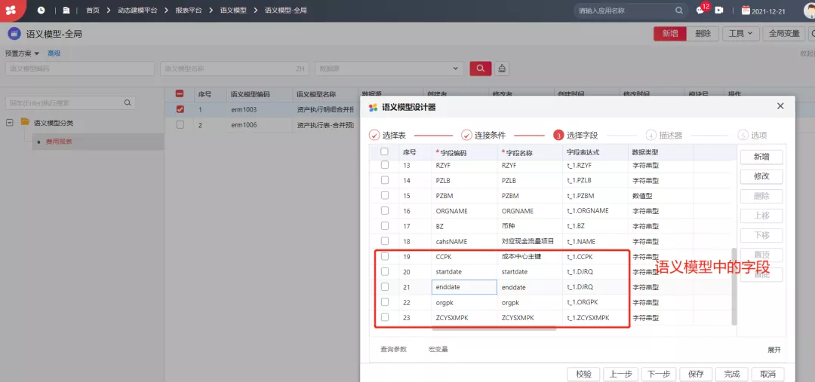The image size is (815, 382).
Task: Uncheck the erm1003 row checkbox
Action: click(x=180, y=109)
